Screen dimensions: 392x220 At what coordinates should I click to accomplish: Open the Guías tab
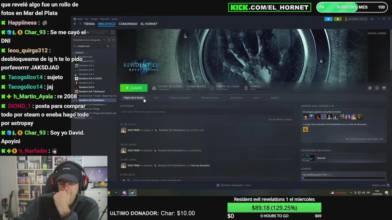[x=256, y=98]
